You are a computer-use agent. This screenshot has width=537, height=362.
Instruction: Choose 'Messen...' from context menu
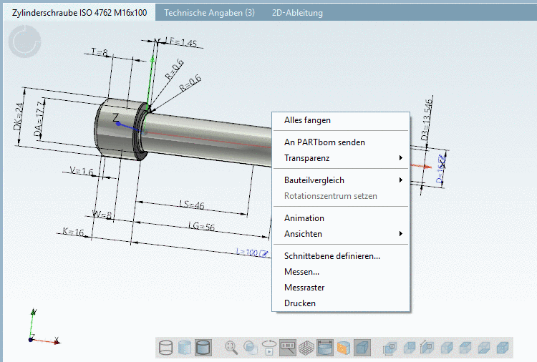[x=301, y=272]
